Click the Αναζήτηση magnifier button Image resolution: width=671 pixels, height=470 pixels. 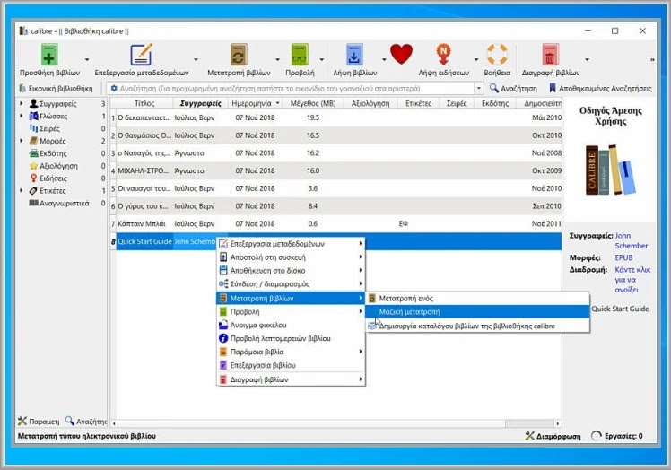point(513,88)
